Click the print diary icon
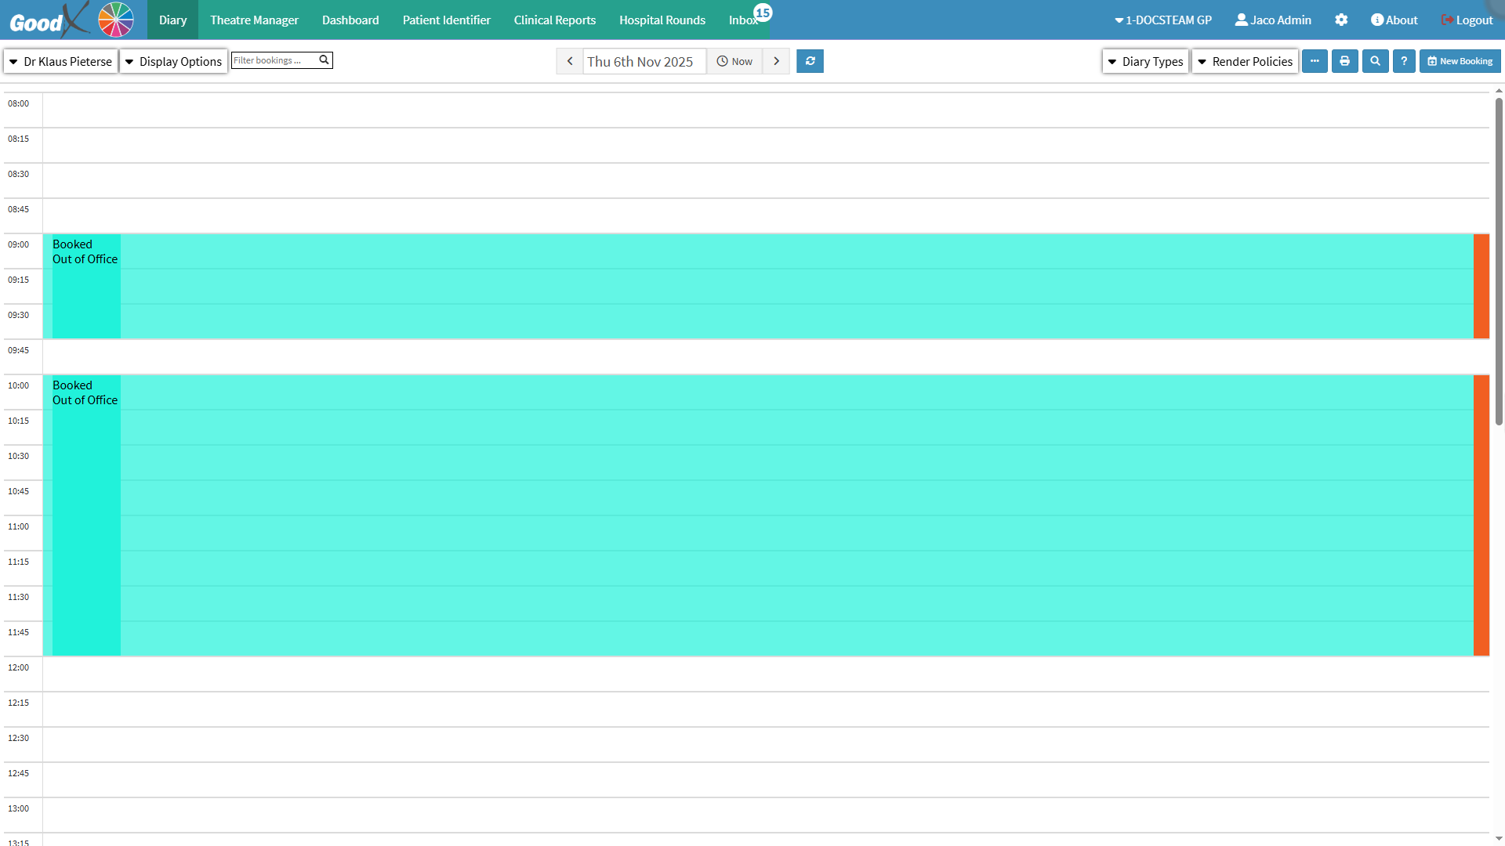This screenshot has width=1505, height=846. (x=1344, y=61)
